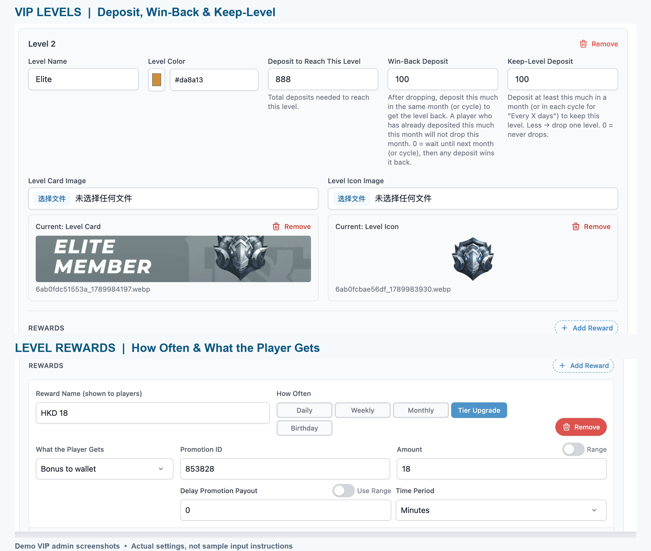Click the Elite shield level icon image
The height and width of the screenshot is (551, 651).
[x=473, y=259]
